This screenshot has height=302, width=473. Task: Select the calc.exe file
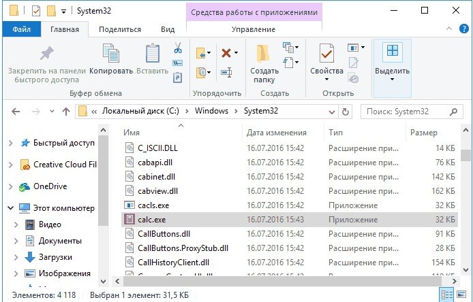(x=289, y=220)
